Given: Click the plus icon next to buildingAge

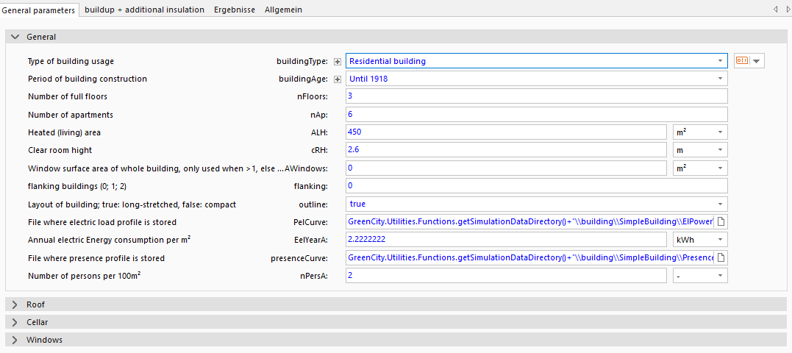Looking at the screenshot, I should (338, 79).
